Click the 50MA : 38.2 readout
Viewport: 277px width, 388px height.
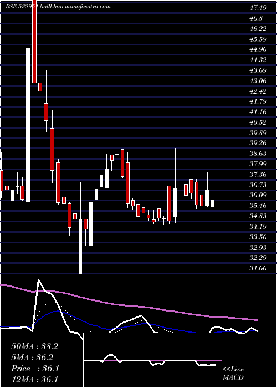(x=34, y=346)
